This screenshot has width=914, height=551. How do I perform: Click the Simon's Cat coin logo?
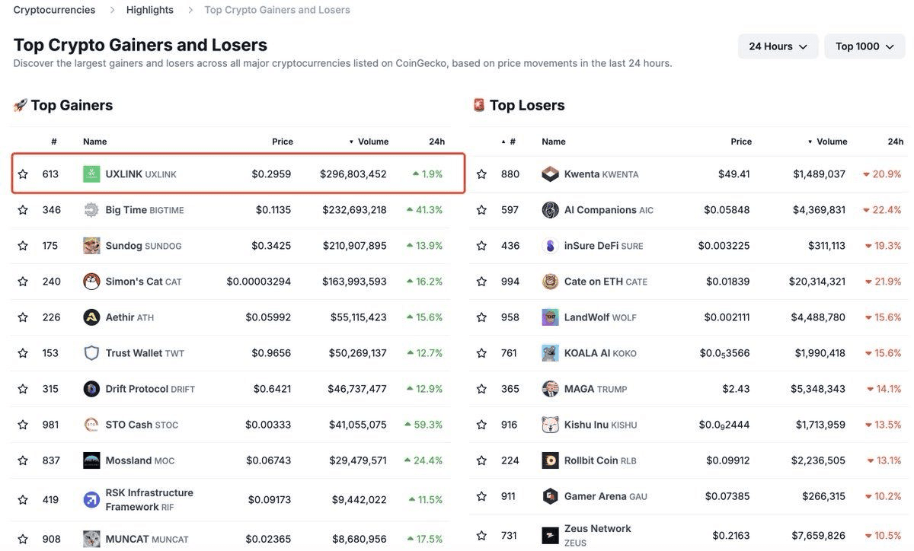91,282
